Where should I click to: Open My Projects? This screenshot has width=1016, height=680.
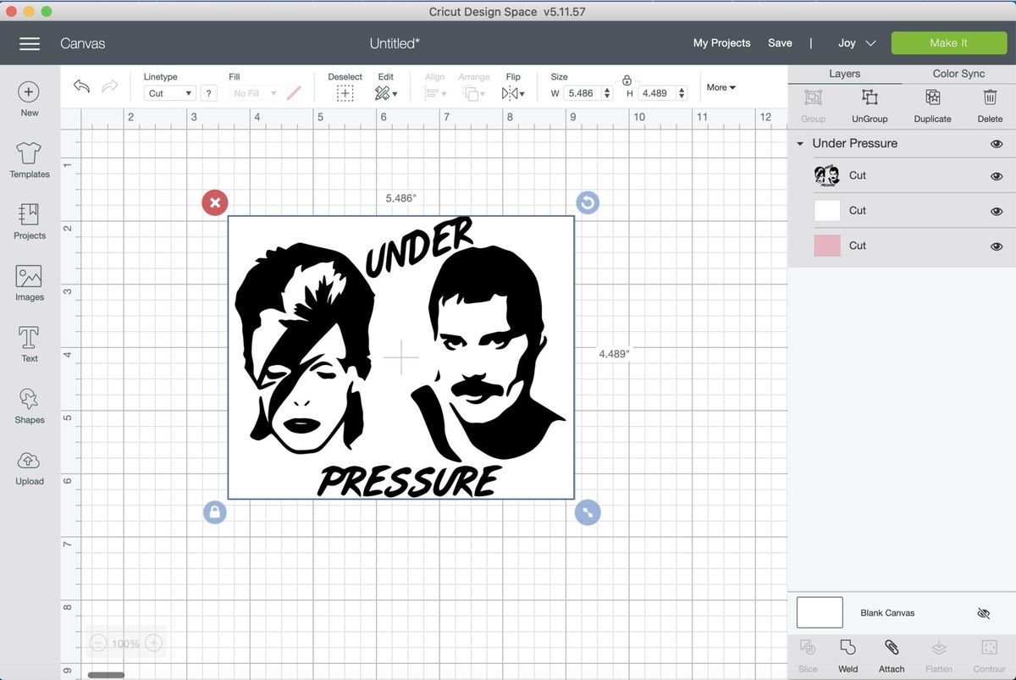721,43
